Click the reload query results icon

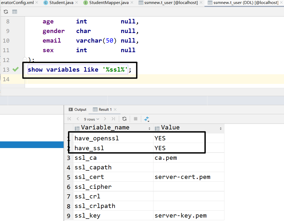[124, 119]
